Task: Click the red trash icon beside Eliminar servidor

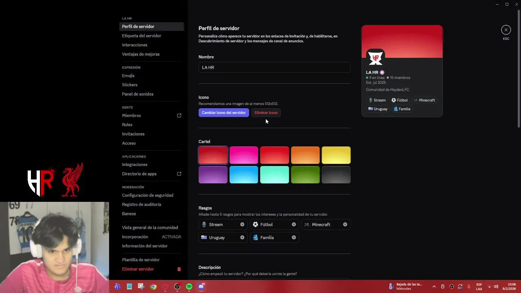Action: [x=179, y=269]
